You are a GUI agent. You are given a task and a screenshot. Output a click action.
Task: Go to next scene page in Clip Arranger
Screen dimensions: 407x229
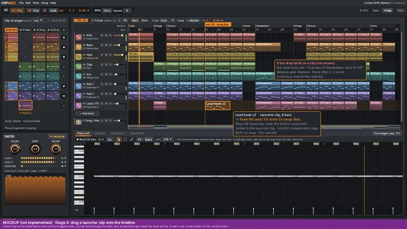64,20
